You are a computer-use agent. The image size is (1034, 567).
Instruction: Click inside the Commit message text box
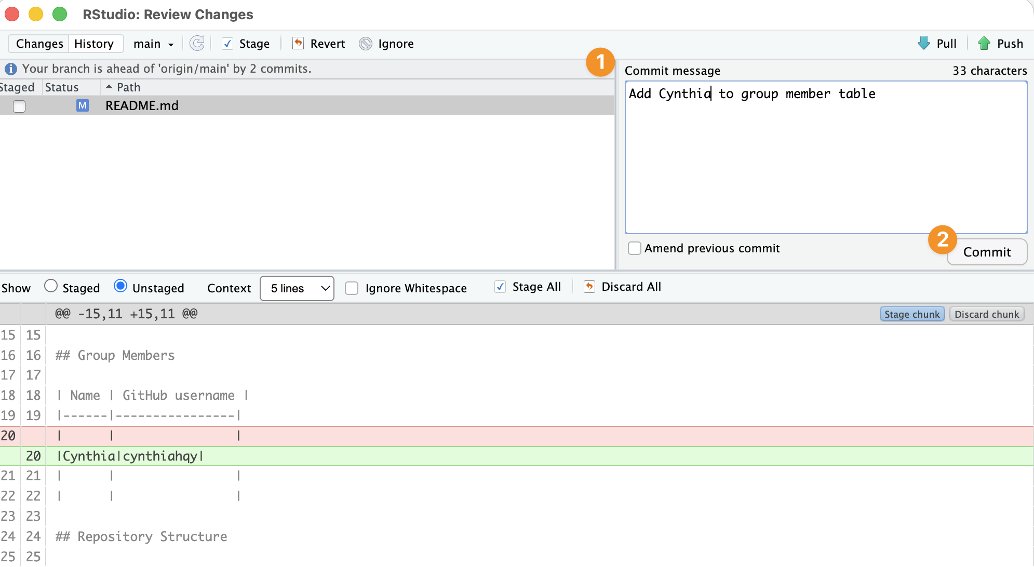click(x=826, y=157)
